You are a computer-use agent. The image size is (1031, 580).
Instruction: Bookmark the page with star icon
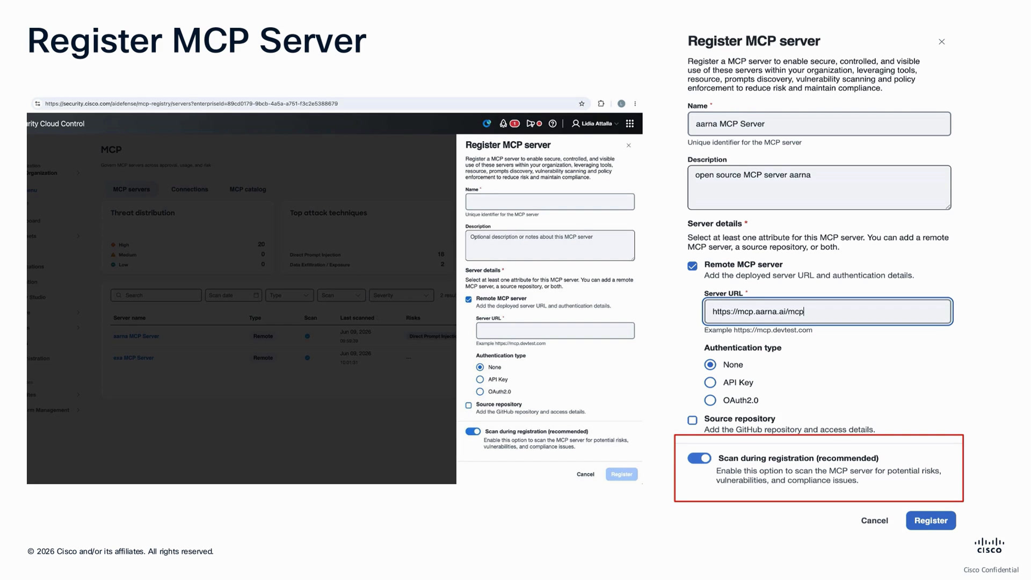582,104
